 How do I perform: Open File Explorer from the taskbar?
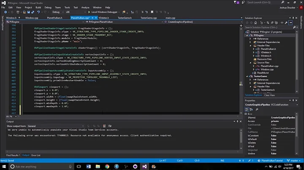pos(98,167)
